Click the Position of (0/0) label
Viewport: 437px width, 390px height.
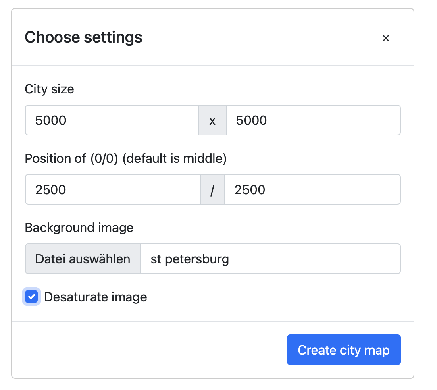tap(71, 158)
